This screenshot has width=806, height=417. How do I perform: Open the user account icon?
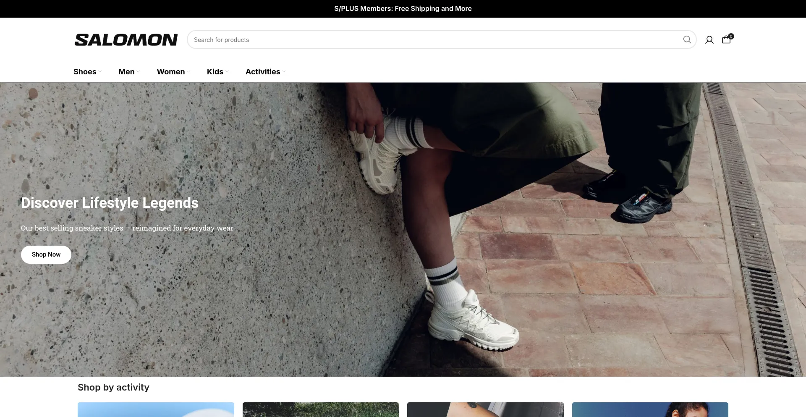point(709,40)
